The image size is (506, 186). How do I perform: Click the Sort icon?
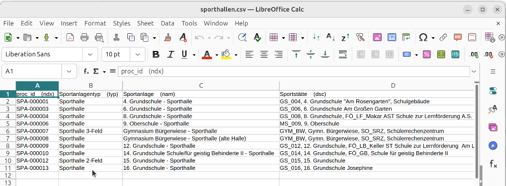point(316,38)
